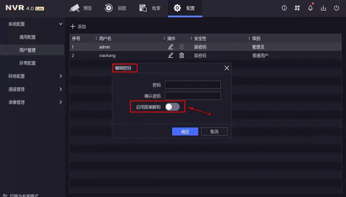Open the 检索 search tab
This screenshot has width=346, height=197.
150,8
